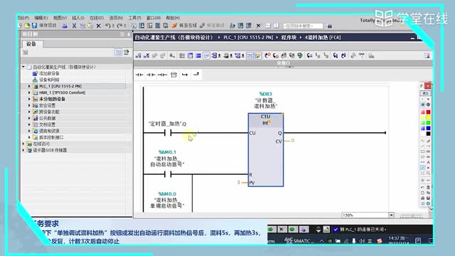Click the trash icon in annotation palette

pos(428,187)
